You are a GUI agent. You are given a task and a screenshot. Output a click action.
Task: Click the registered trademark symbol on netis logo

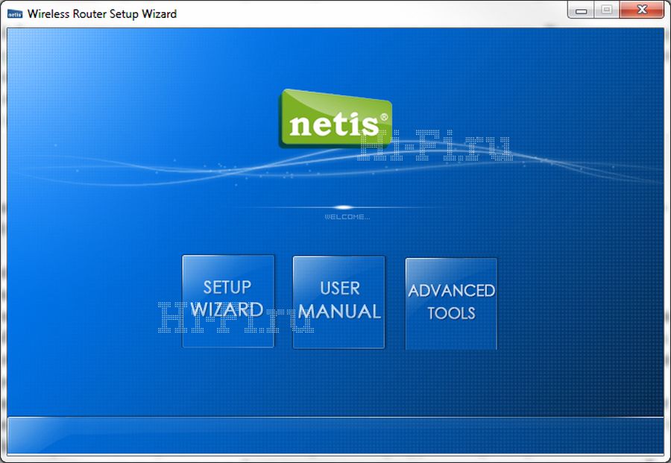[384, 117]
